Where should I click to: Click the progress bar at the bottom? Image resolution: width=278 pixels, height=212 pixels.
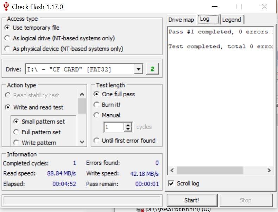(82, 201)
